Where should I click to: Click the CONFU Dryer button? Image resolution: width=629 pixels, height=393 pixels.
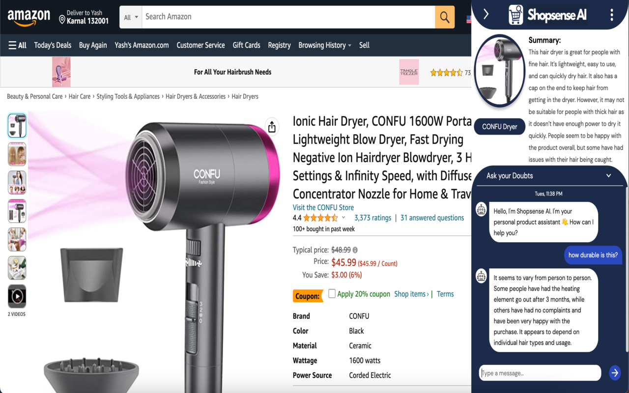pos(499,127)
